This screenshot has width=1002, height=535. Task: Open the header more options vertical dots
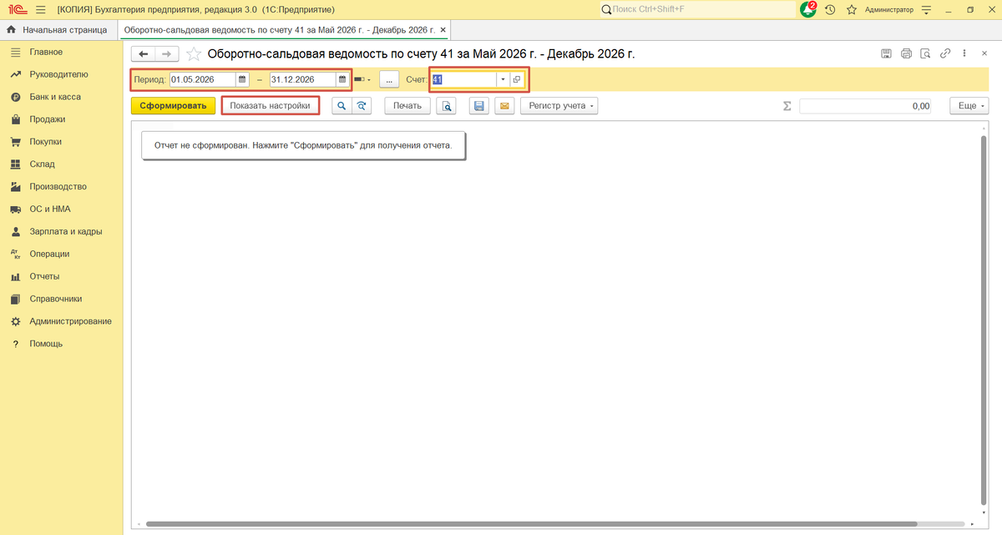(x=964, y=53)
